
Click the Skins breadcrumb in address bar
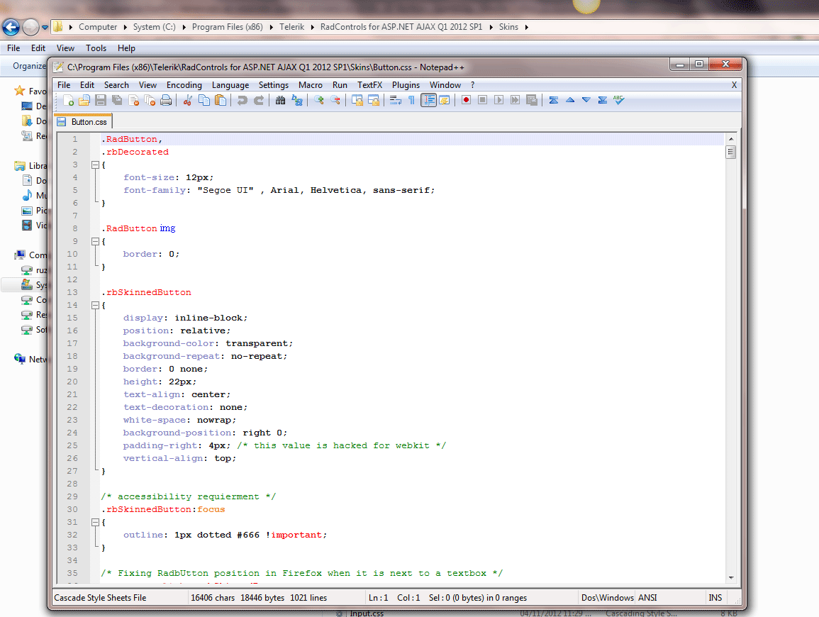[x=508, y=27]
